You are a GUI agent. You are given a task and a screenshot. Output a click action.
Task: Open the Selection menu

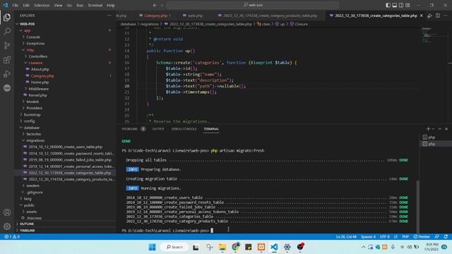click(x=42, y=5)
